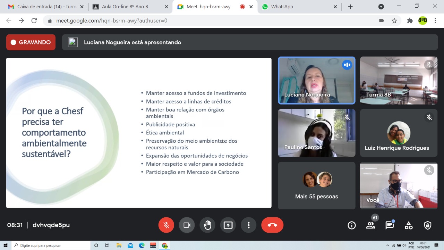The image size is (444, 250).
Task: Switch to the Aula On-line 8º Ano B tab
Action: pyautogui.click(x=125, y=7)
